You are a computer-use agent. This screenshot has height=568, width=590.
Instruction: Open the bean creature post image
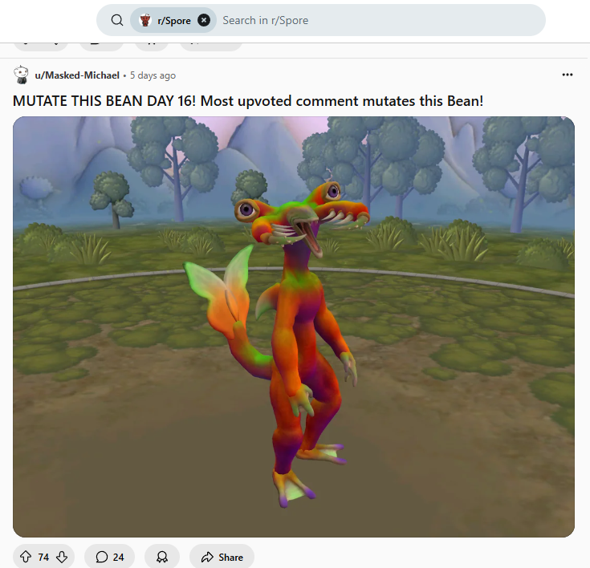tap(294, 327)
